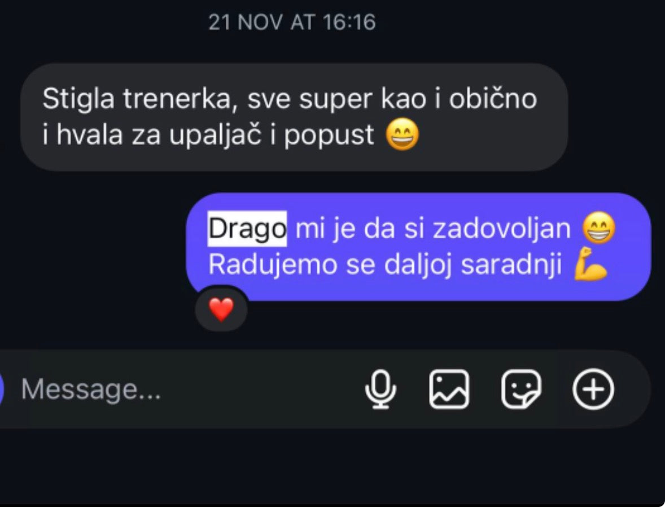Select the purple 'Radujemo se daljoj saradnji' bubble

(418, 247)
